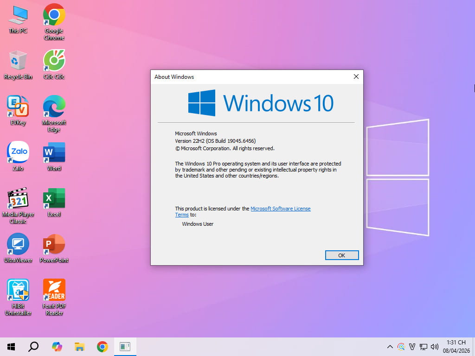Close the About Windows dialog
The width and height of the screenshot is (475, 356).
356,76
